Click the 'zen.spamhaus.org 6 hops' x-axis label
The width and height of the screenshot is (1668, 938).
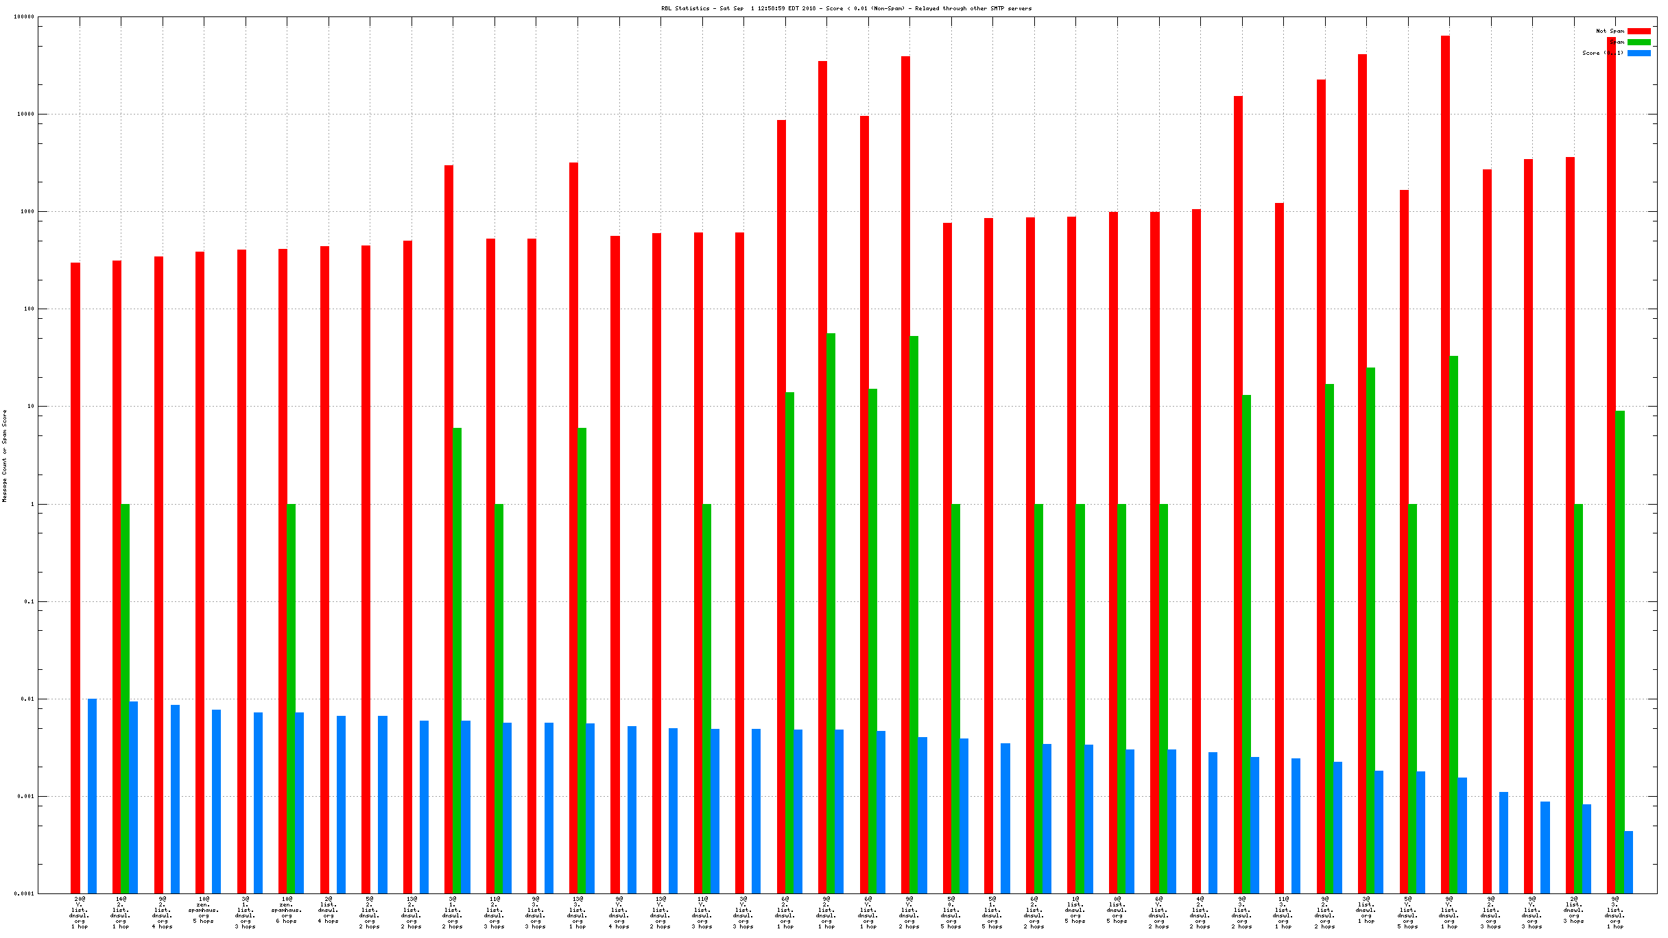pyautogui.click(x=287, y=910)
